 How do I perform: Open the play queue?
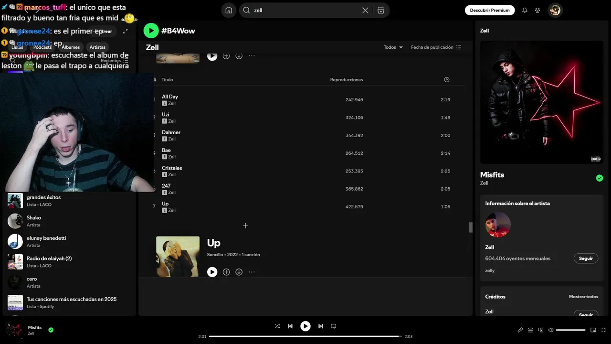pyautogui.click(x=530, y=330)
